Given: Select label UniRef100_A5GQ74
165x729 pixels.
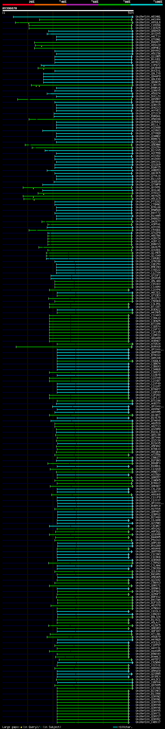Looking at the screenshot, I should point(148,93).
